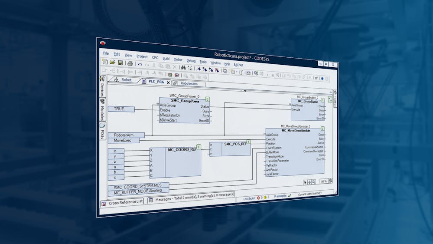Image resolution: width=433 pixels, height=244 pixels.
Task: Select the SMC_GroupPower function block
Action: (x=185, y=110)
